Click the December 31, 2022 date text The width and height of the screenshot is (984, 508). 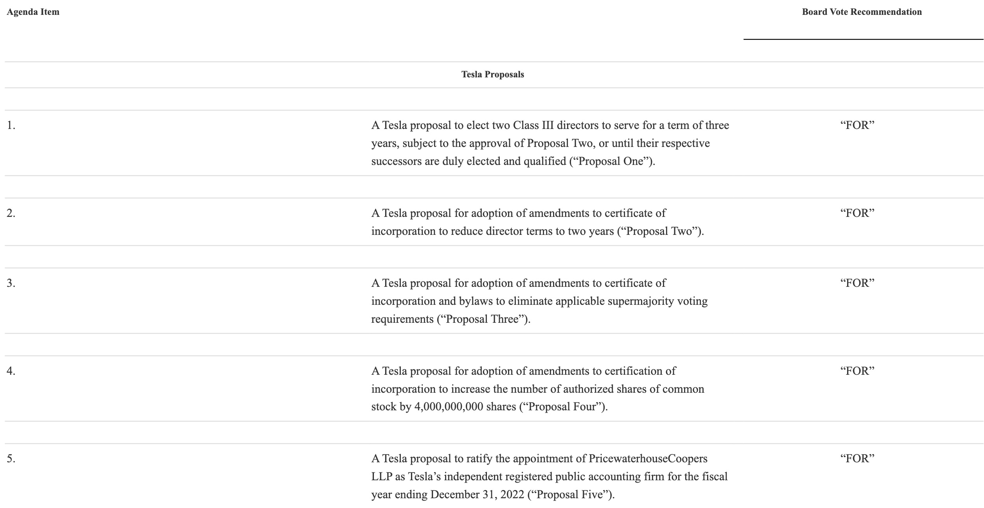[x=477, y=495]
